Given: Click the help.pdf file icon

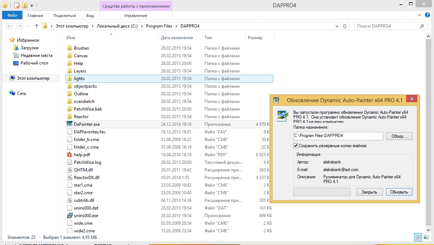Looking at the screenshot, I should [70, 155].
